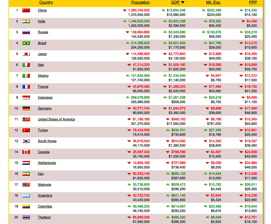Sort table by PPP column
The width and height of the screenshot is (271, 224).
253,2
